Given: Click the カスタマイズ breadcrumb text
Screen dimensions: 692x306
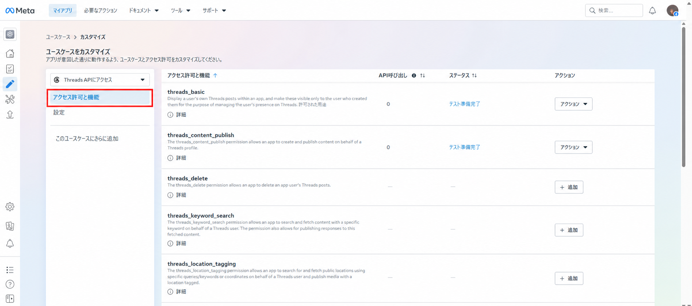Looking at the screenshot, I should (x=93, y=37).
